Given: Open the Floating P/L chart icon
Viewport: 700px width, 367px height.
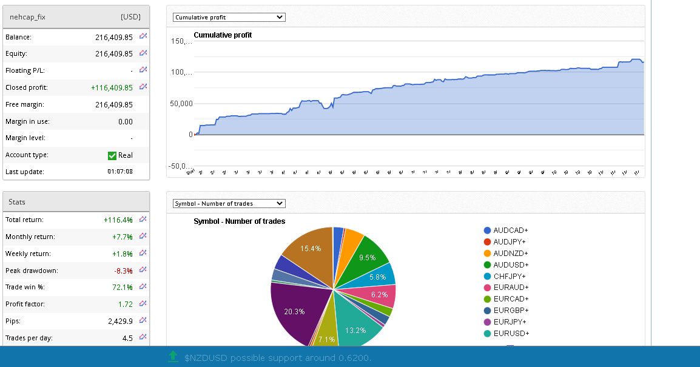Looking at the screenshot, I should [143, 70].
